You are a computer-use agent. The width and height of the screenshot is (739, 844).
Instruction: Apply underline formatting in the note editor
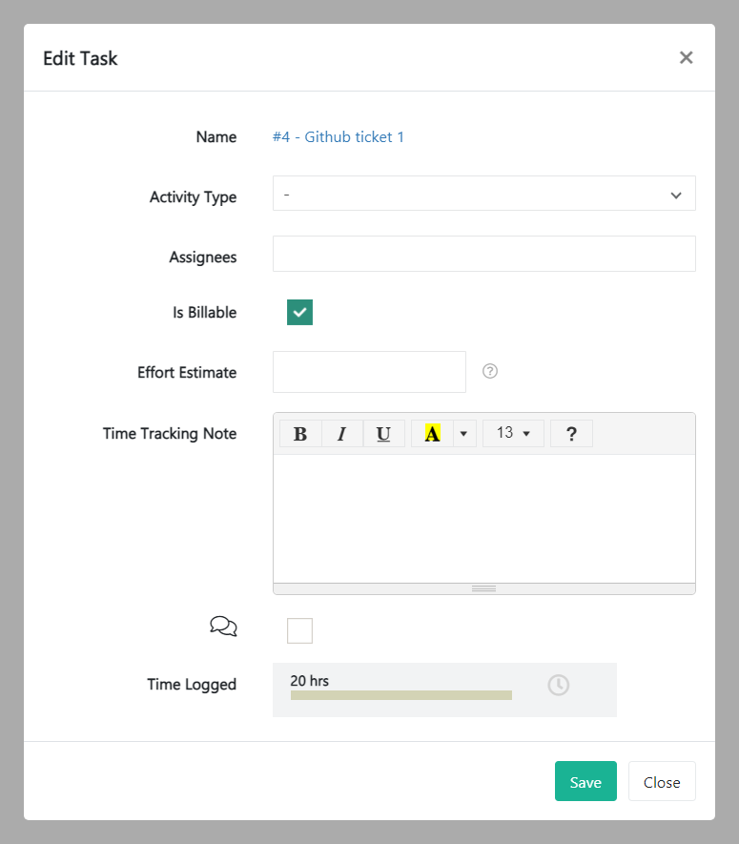383,433
